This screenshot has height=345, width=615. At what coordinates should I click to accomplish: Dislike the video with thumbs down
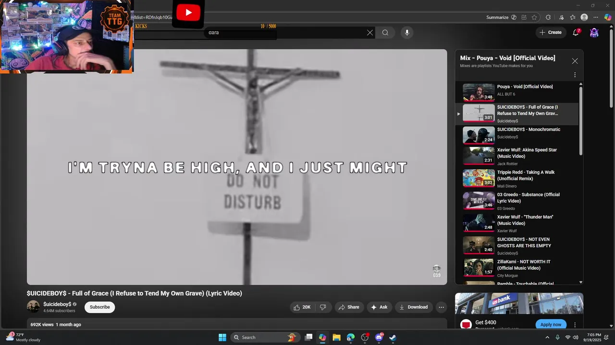point(323,307)
